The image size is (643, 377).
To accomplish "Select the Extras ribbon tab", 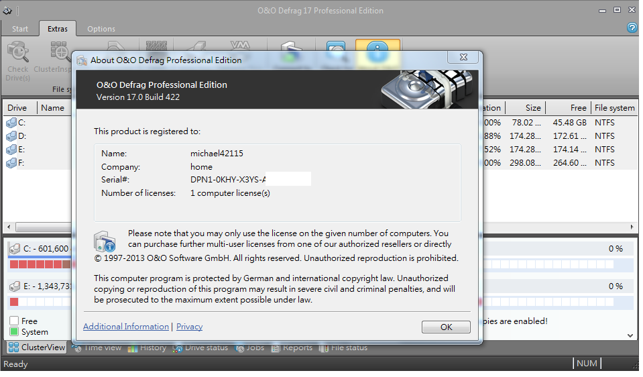I will 58,29.
